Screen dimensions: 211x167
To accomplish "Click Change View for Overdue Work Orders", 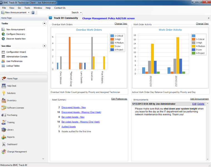I will click(121, 24).
